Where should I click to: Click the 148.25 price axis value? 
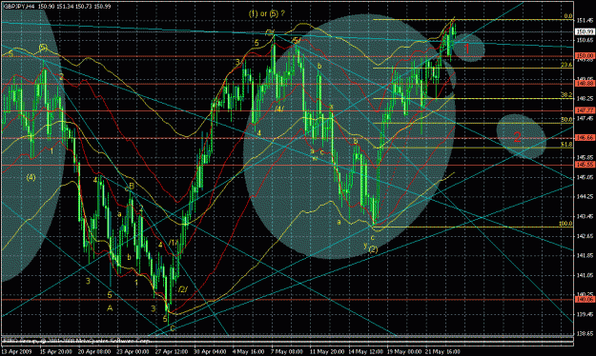tap(585, 99)
